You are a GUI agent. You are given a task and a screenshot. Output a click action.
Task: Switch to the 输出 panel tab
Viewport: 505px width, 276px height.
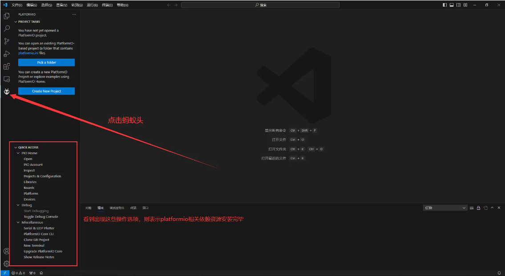101,208
